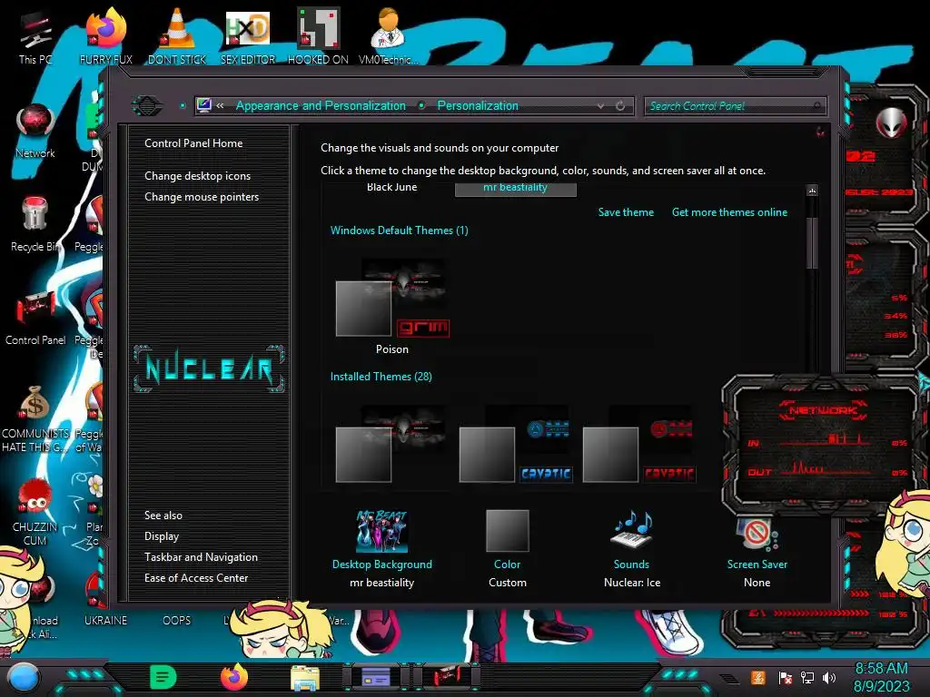Open Color custom settings swatch
The image size is (930, 697).
click(x=507, y=549)
